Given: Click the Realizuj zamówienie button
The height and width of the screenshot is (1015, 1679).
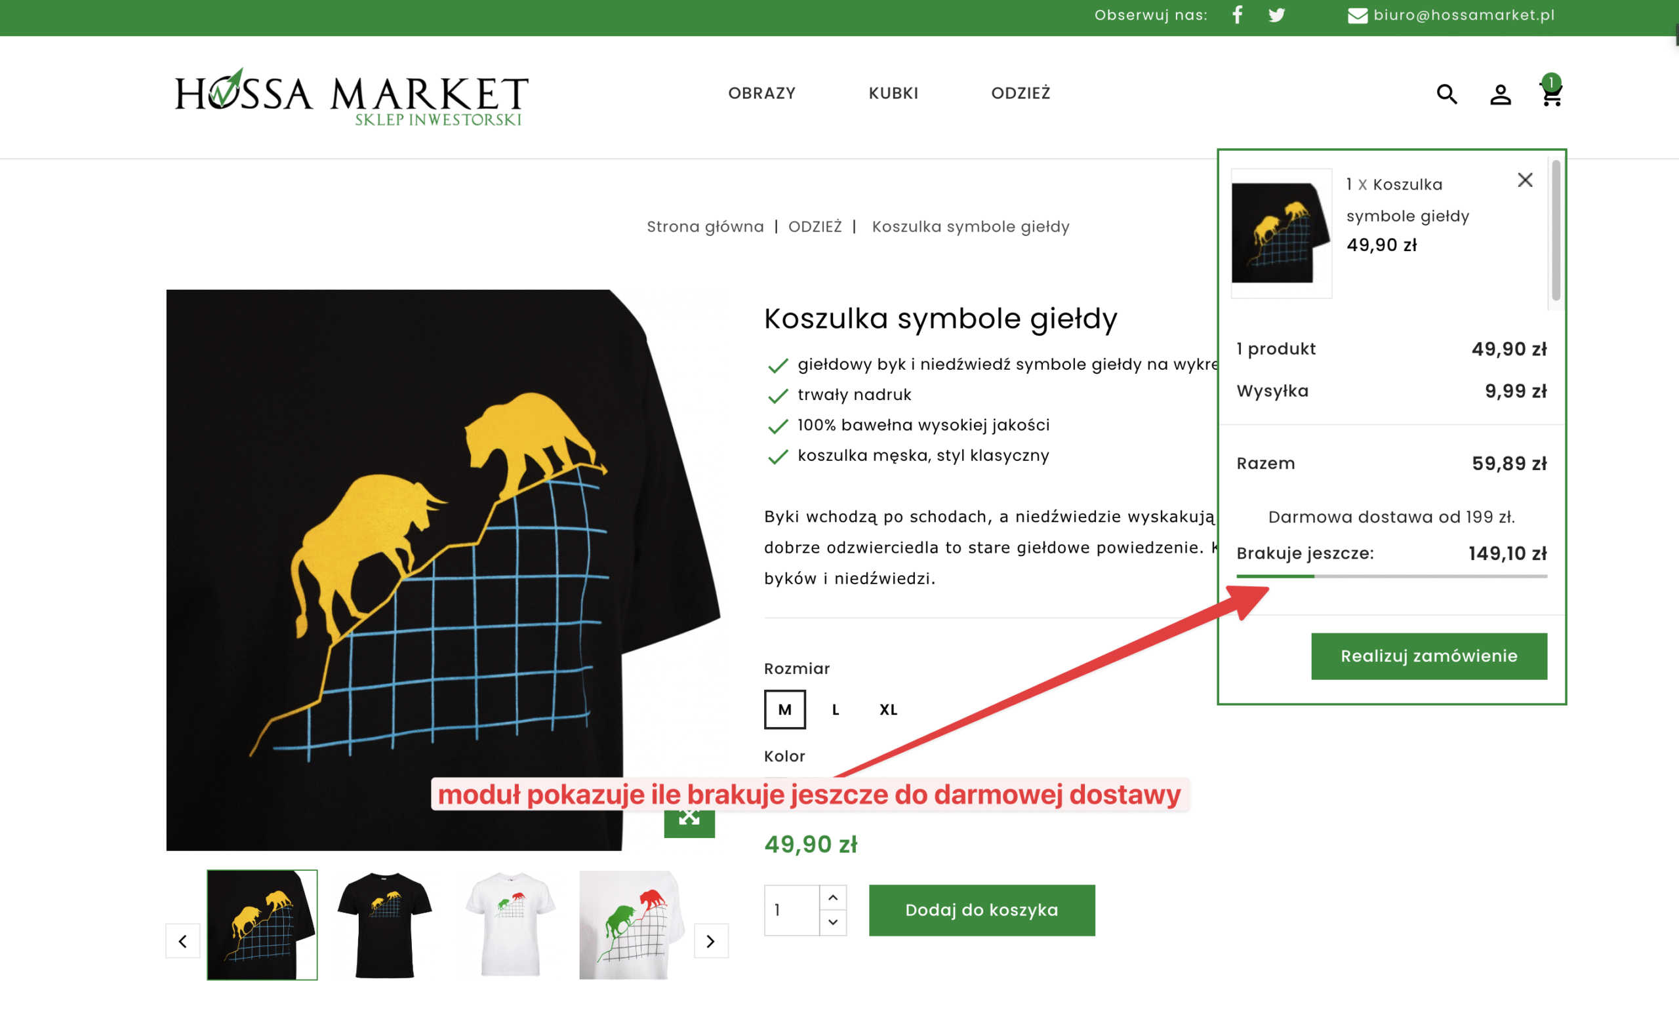Looking at the screenshot, I should pos(1429,656).
